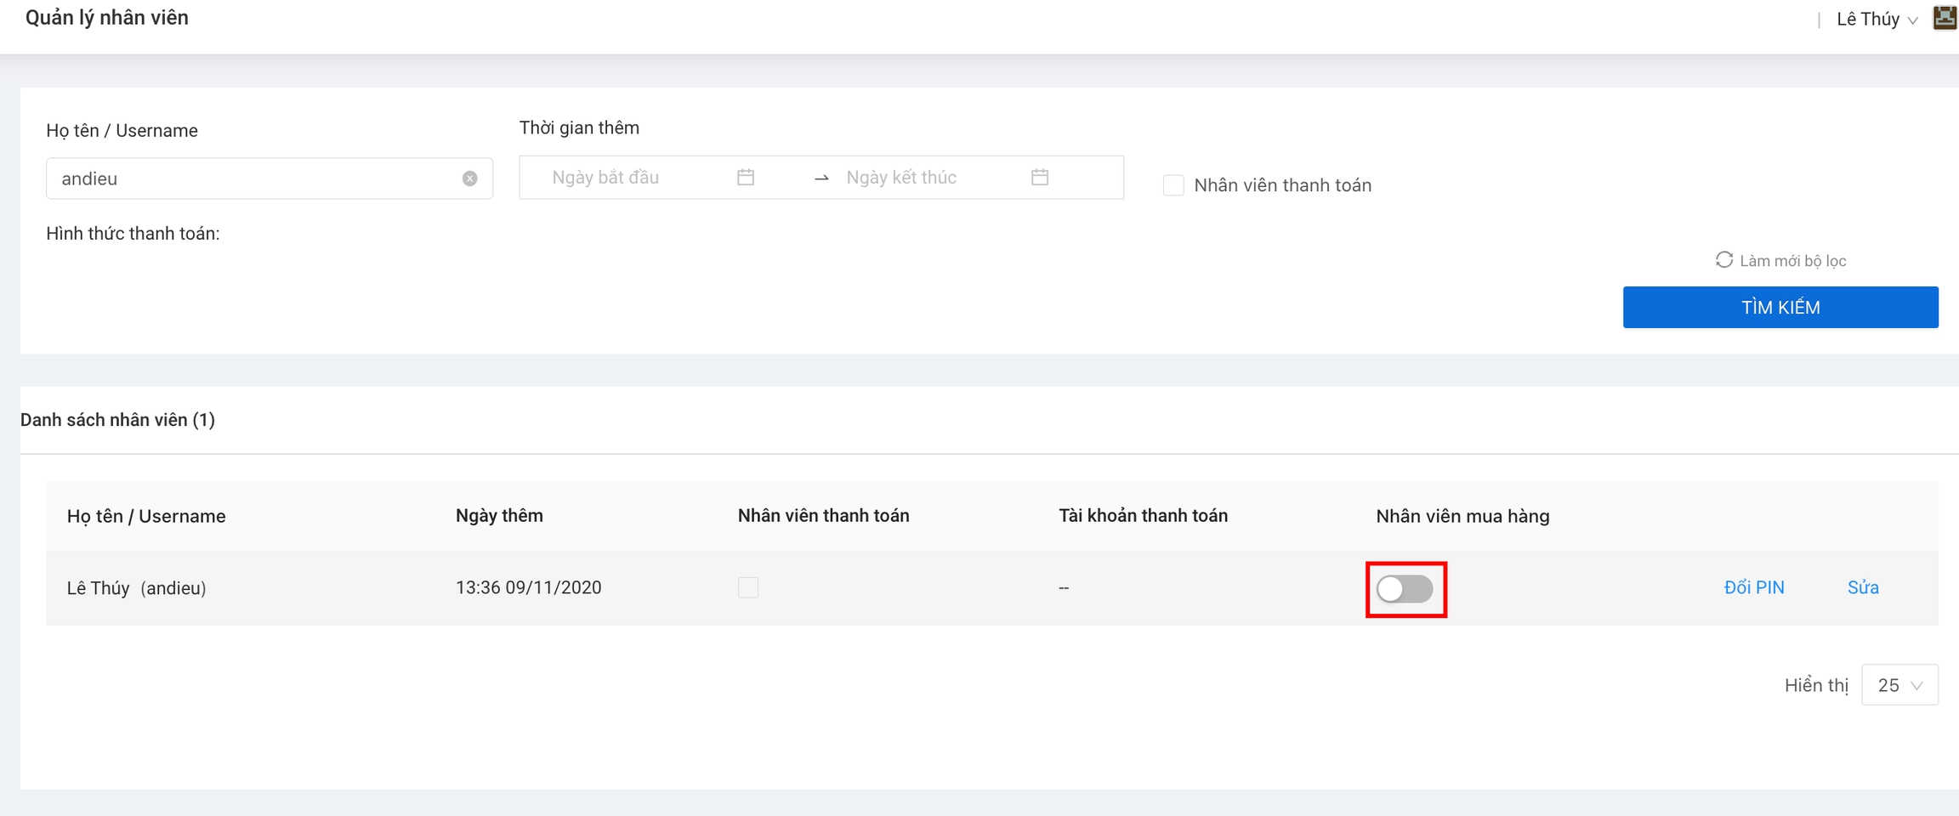Click the Họ tên / Username column header
Image resolution: width=1959 pixels, height=816 pixels.
point(146,516)
